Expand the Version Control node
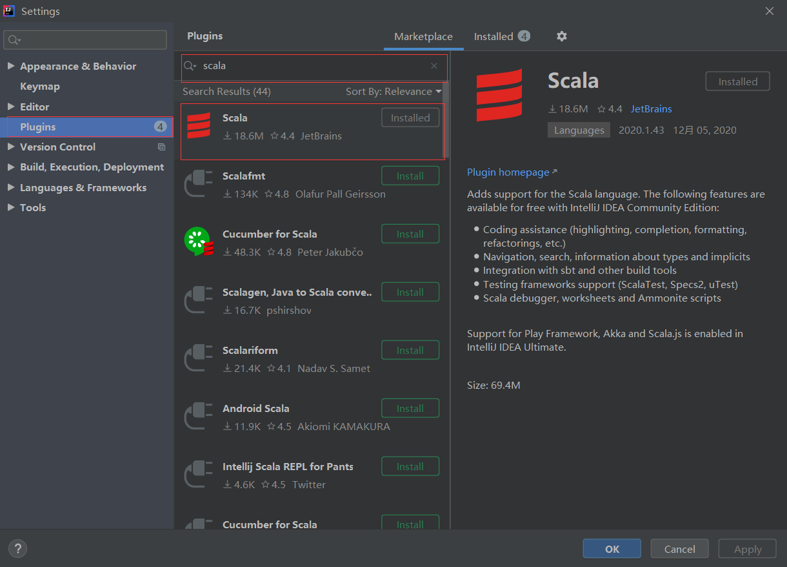The width and height of the screenshot is (787, 567). [11, 147]
